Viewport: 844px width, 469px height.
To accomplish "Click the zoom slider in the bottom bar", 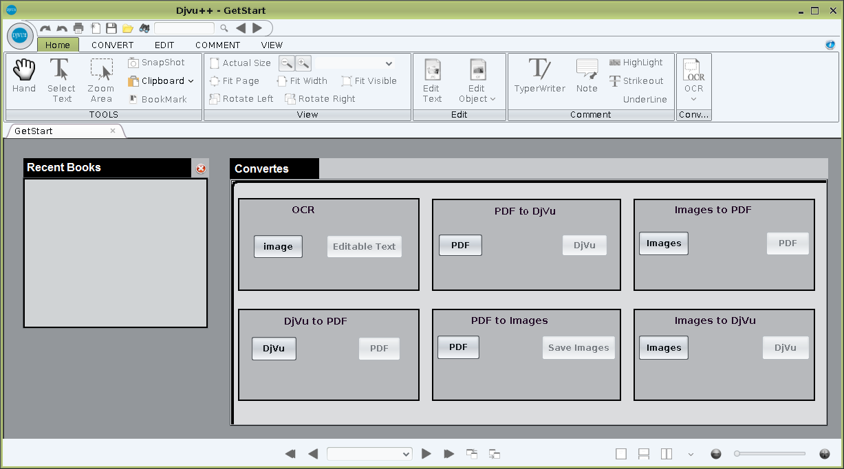I will [770, 454].
